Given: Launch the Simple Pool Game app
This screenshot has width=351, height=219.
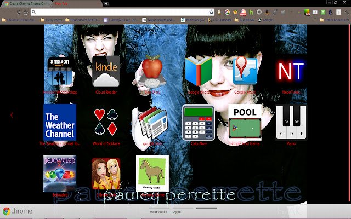Looking at the screenshot, I should [x=245, y=123].
